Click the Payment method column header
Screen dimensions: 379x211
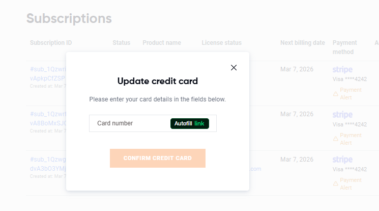click(x=345, y=47)
